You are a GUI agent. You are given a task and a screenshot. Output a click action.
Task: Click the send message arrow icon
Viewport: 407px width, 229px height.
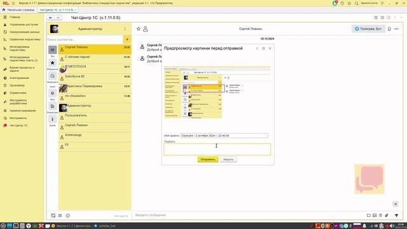[x=396, y=215]
